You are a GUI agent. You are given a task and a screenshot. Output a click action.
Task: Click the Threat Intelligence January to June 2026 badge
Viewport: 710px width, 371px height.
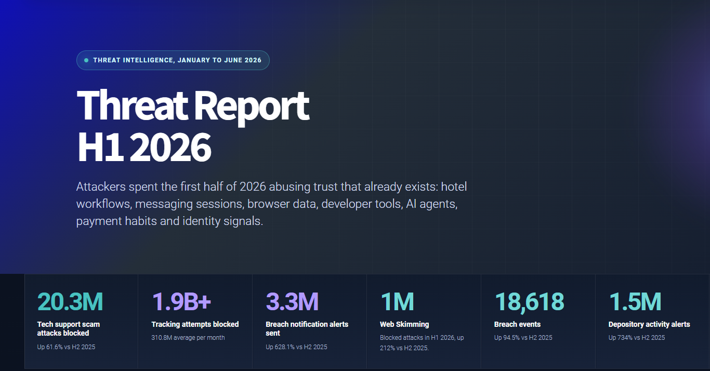173,60
